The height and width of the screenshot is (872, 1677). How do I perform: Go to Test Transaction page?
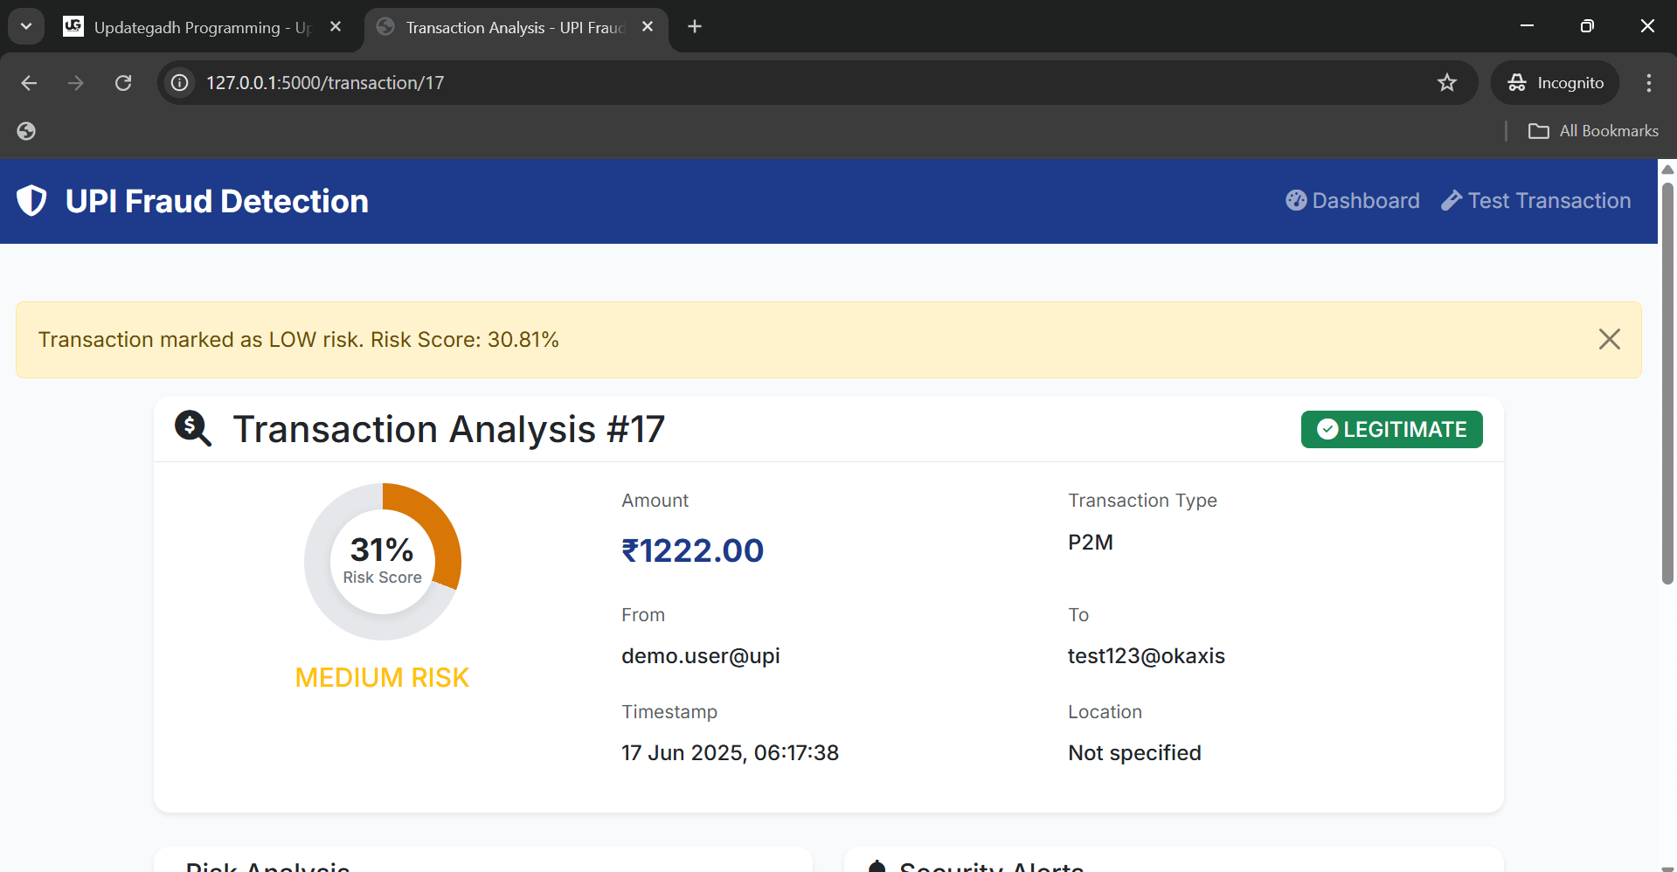pos(1535,201)
